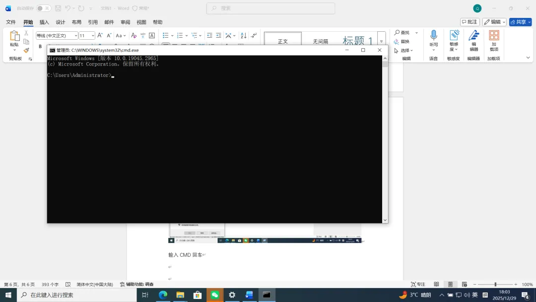Clear all formatting with the eraser A icon
Viewport: 536px width, 302px height.
[x=134, y=35]
